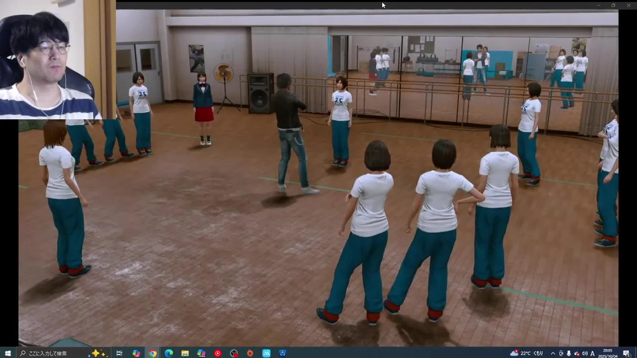This screenshot has height=358, width=637.
Task: Click the man in the black jacket
Action: click(292, 133)
